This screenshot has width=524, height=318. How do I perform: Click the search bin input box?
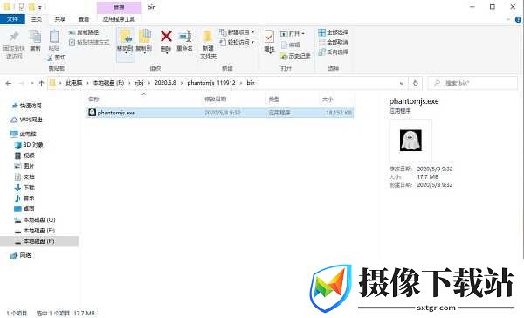click(x=472, y=83)
